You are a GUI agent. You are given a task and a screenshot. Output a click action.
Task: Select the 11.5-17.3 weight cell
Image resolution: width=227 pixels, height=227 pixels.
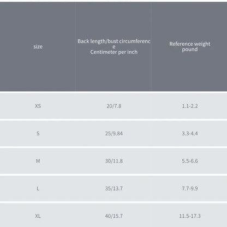pyautogui.click(x=190, y=216)
